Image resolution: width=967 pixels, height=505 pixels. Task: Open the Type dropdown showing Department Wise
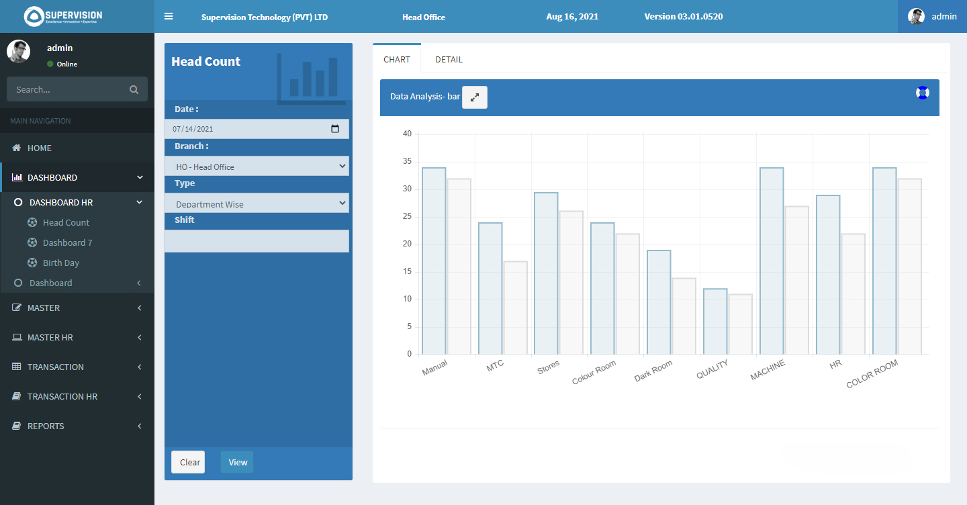257,203
